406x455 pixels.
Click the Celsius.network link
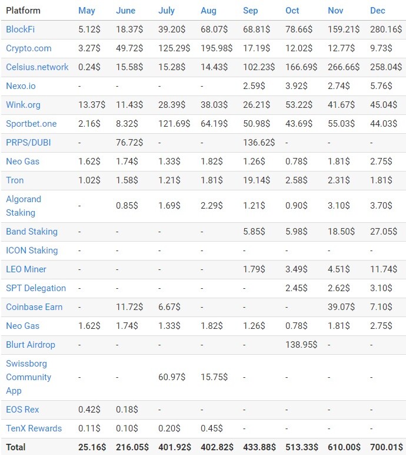[37, 67]
